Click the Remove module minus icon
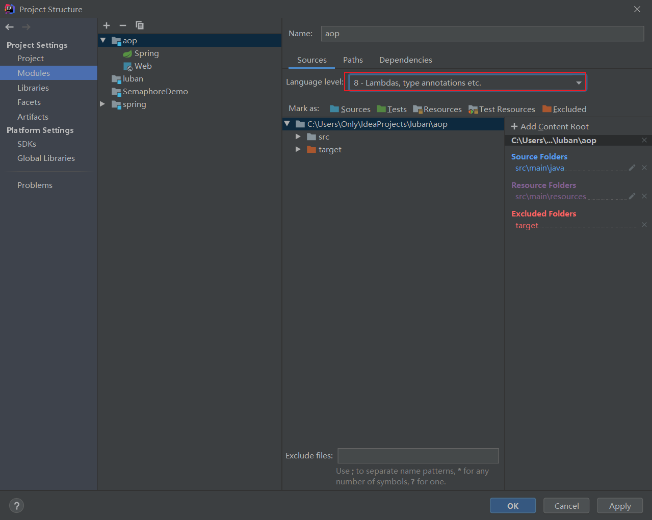This screenshot has width=652, height=520. pos(122,25)
